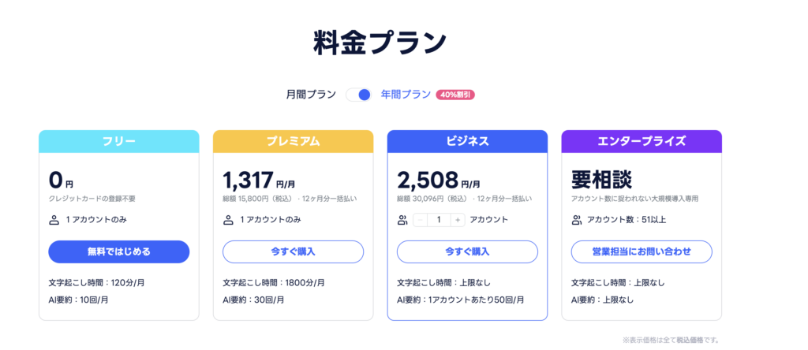808x350 pixels.
Task: Select the 年間プラン billing label
Action: tap(406, 95)
